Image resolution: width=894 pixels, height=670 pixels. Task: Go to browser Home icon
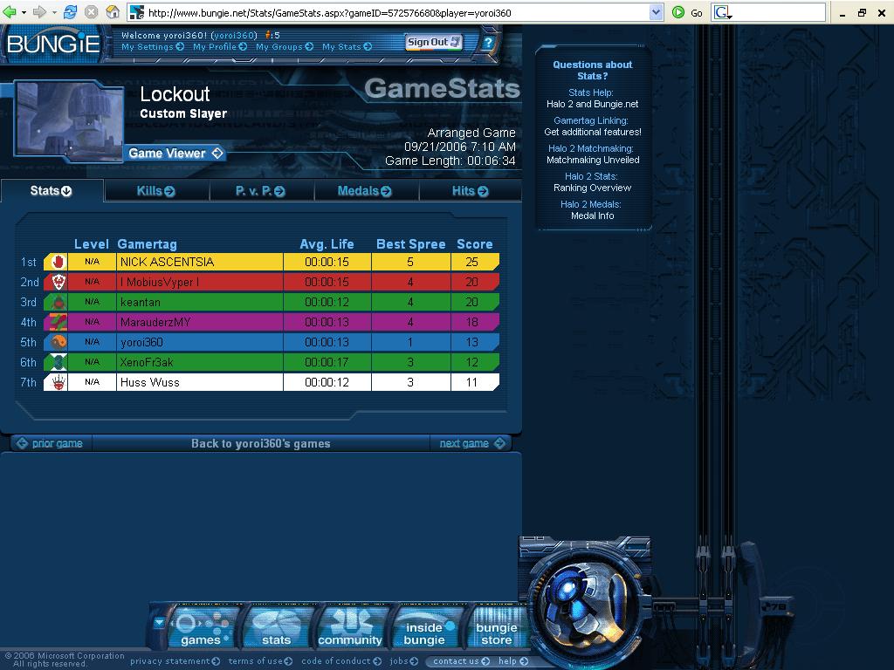point(113,12)
